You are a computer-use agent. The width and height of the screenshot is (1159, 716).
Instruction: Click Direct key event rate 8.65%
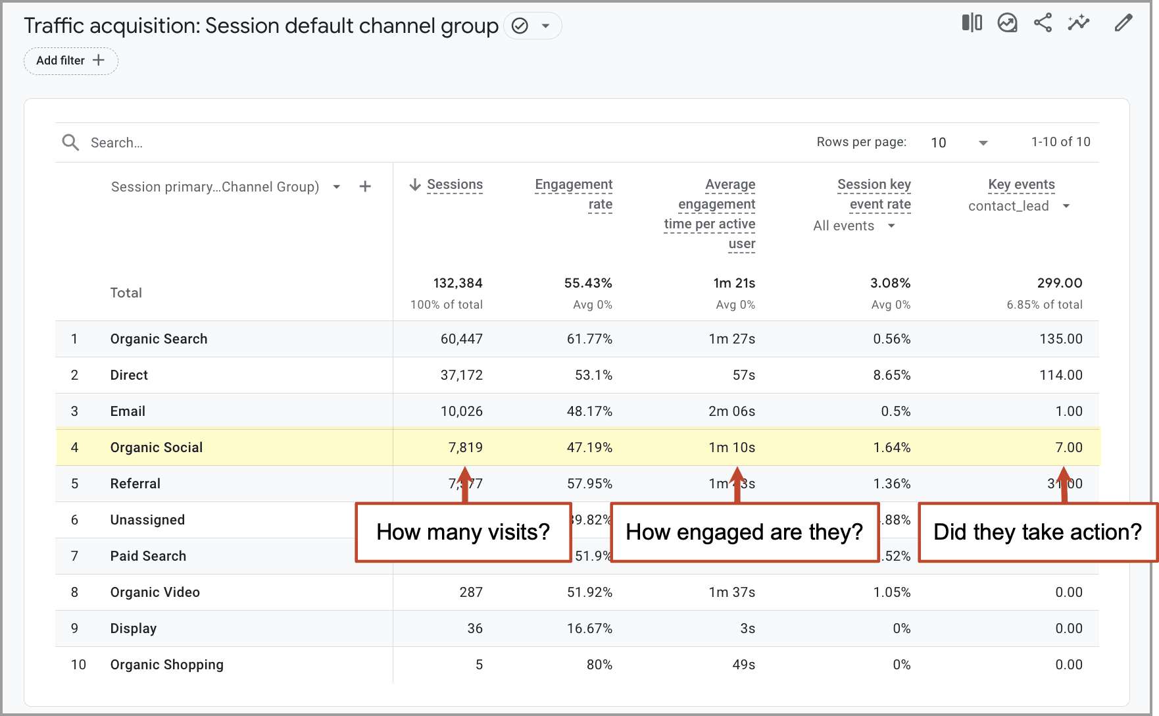892,375
